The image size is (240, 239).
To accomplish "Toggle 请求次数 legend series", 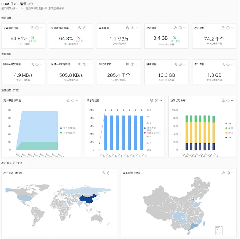I will point(150,128).
